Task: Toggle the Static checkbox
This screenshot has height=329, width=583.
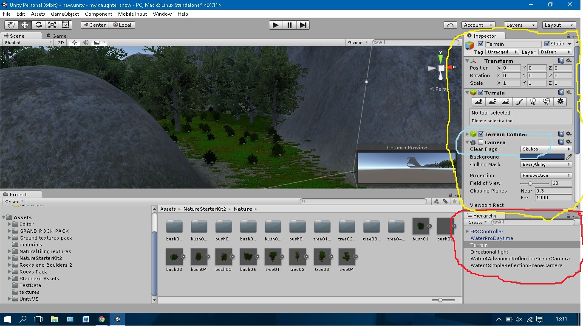Action: point(547,44)
